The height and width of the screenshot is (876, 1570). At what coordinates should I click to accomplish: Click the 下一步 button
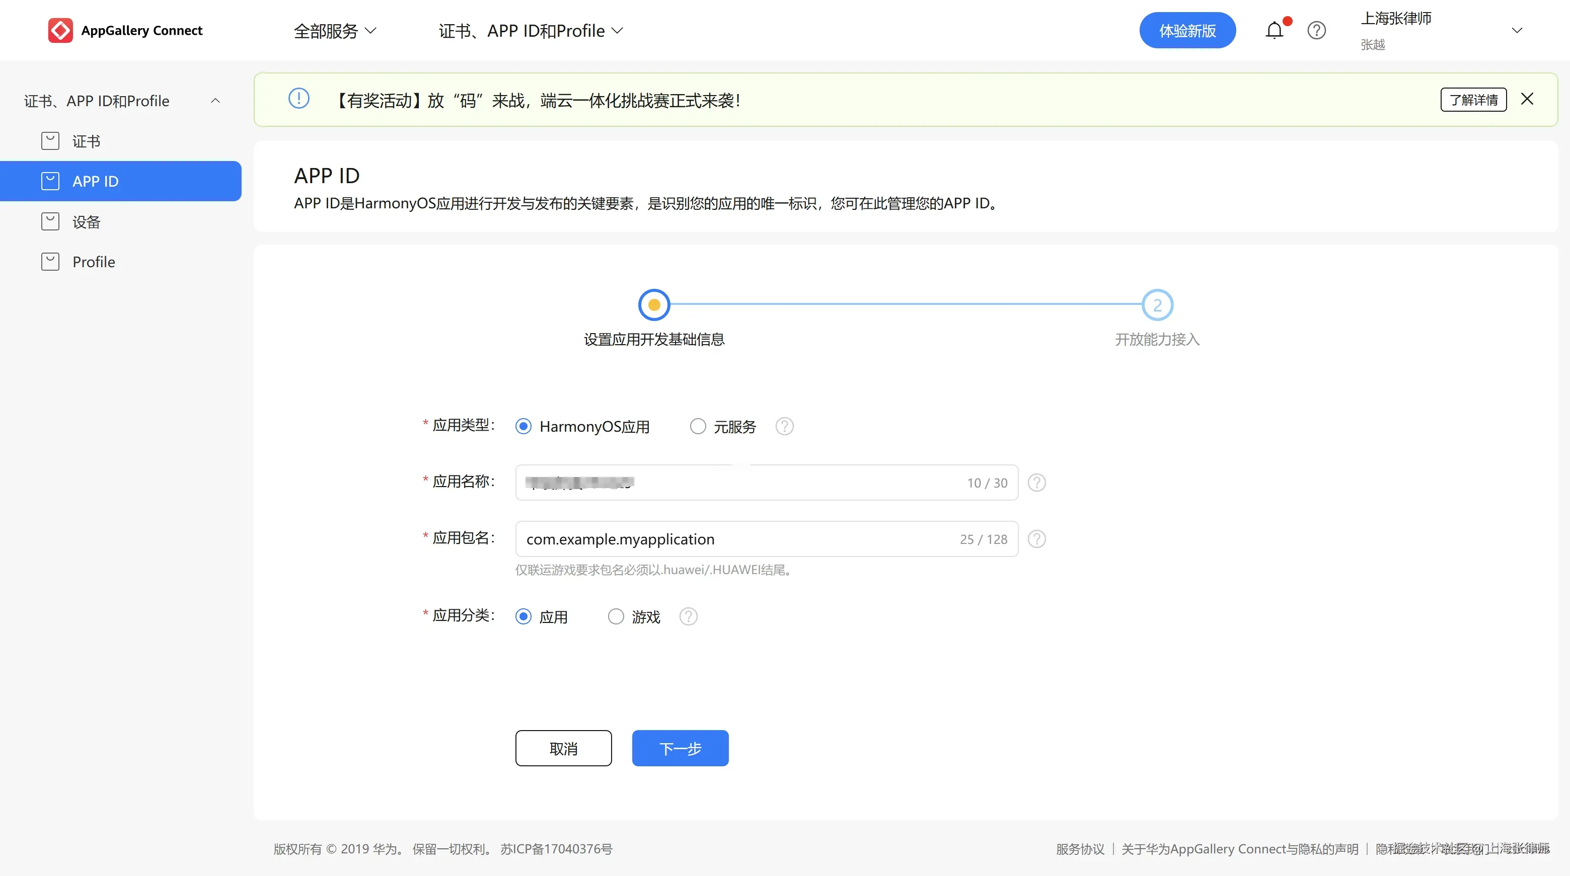(680, 748)
